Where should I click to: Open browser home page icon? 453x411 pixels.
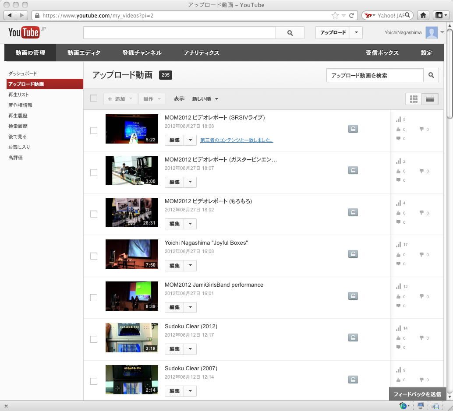(423, 15)
